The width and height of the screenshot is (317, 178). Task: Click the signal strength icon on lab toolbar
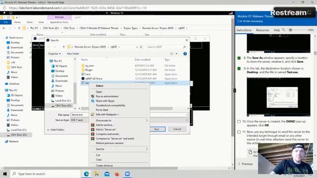[x=231, y=13]
